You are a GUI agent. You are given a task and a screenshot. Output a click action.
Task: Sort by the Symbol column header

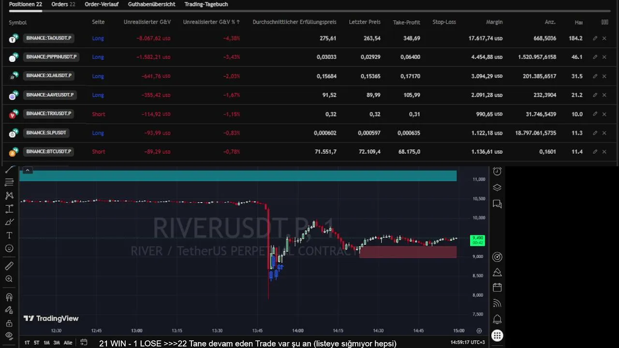pyautogui.click(x=18, y=22)
